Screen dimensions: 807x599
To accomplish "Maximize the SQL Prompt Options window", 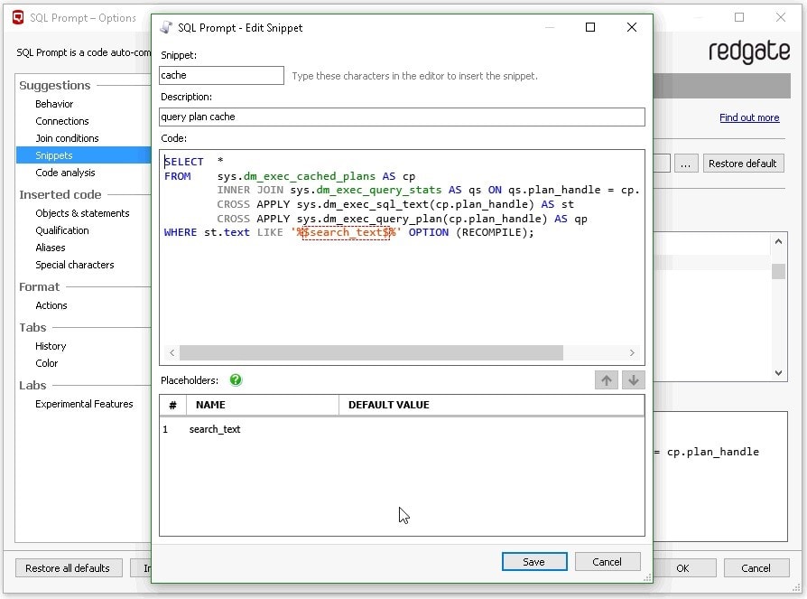I will [739, 17].
